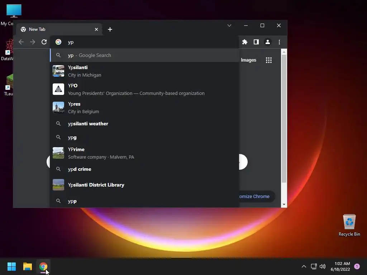Choose Ypsilanti City in Michigan suggestion
The height and width of the screenshot is (275, 367).
coord(145,71)
